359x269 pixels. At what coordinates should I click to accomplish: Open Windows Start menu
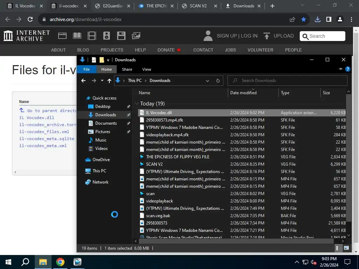point(8,262)
